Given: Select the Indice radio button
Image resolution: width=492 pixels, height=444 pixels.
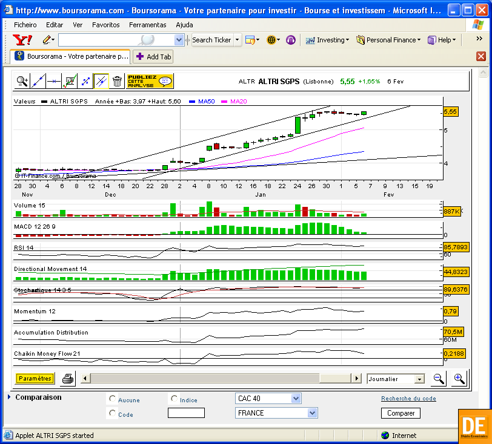Looking at the screenshot, I should tap(174, 399).
